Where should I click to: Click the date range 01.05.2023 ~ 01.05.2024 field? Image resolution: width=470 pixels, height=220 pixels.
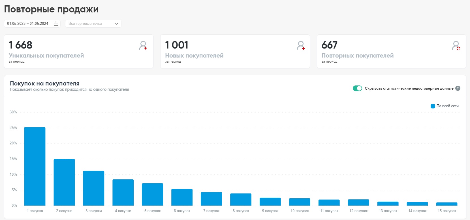pyautogui.click(x=32, y=24)
